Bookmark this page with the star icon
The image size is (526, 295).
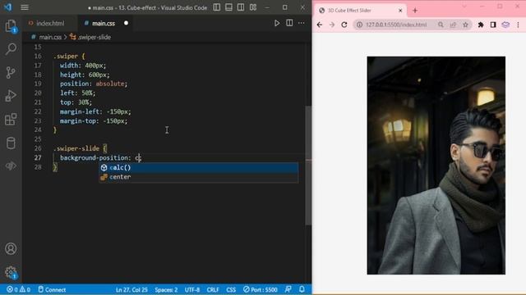pos(466,25)
